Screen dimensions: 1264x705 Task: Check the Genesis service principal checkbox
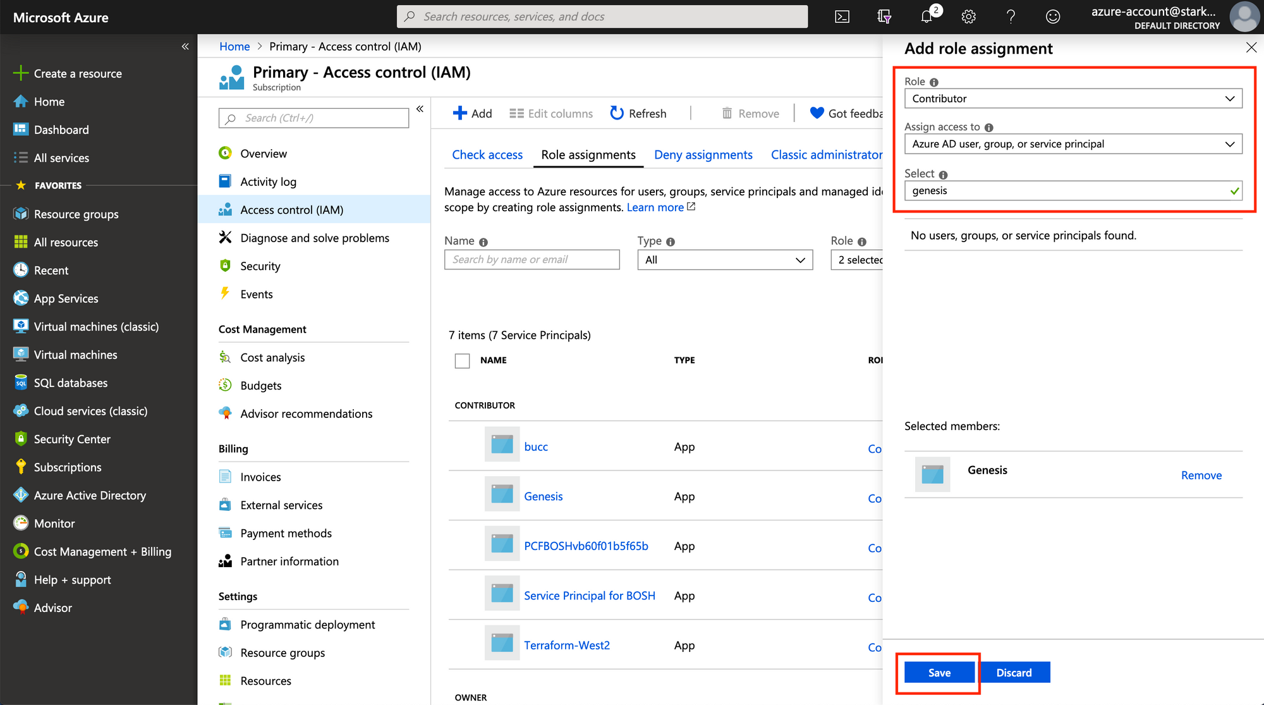[461, 496]
